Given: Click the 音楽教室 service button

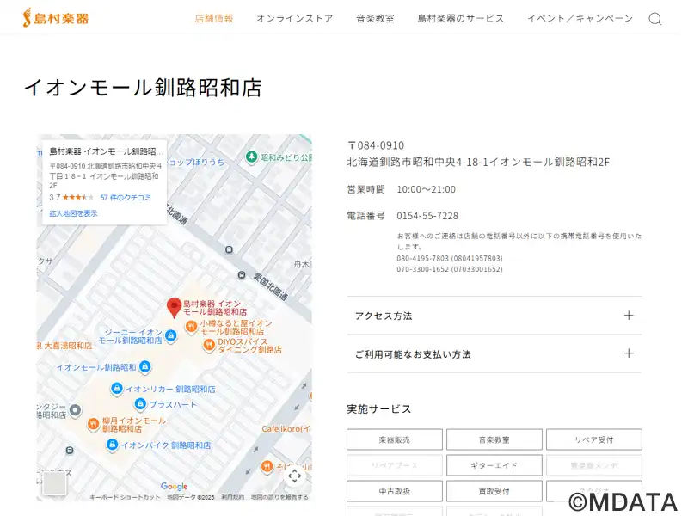Looking at the screenshot, I should click(x=494, y=439).
